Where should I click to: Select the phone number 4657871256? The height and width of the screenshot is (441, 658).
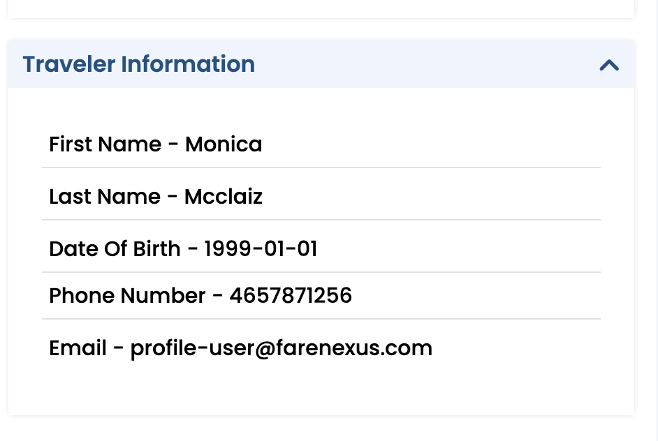[291, 296]
